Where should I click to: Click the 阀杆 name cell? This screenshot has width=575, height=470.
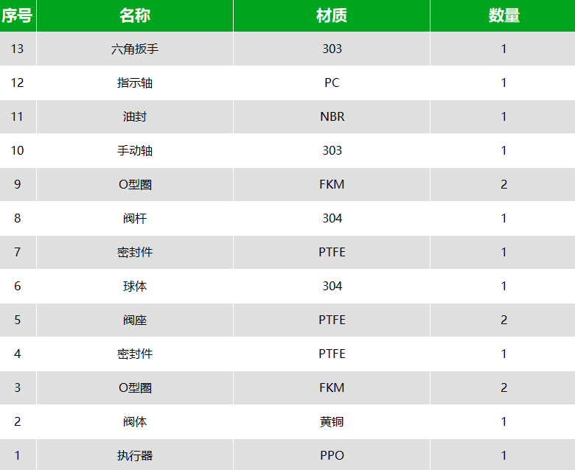(135, 218)
